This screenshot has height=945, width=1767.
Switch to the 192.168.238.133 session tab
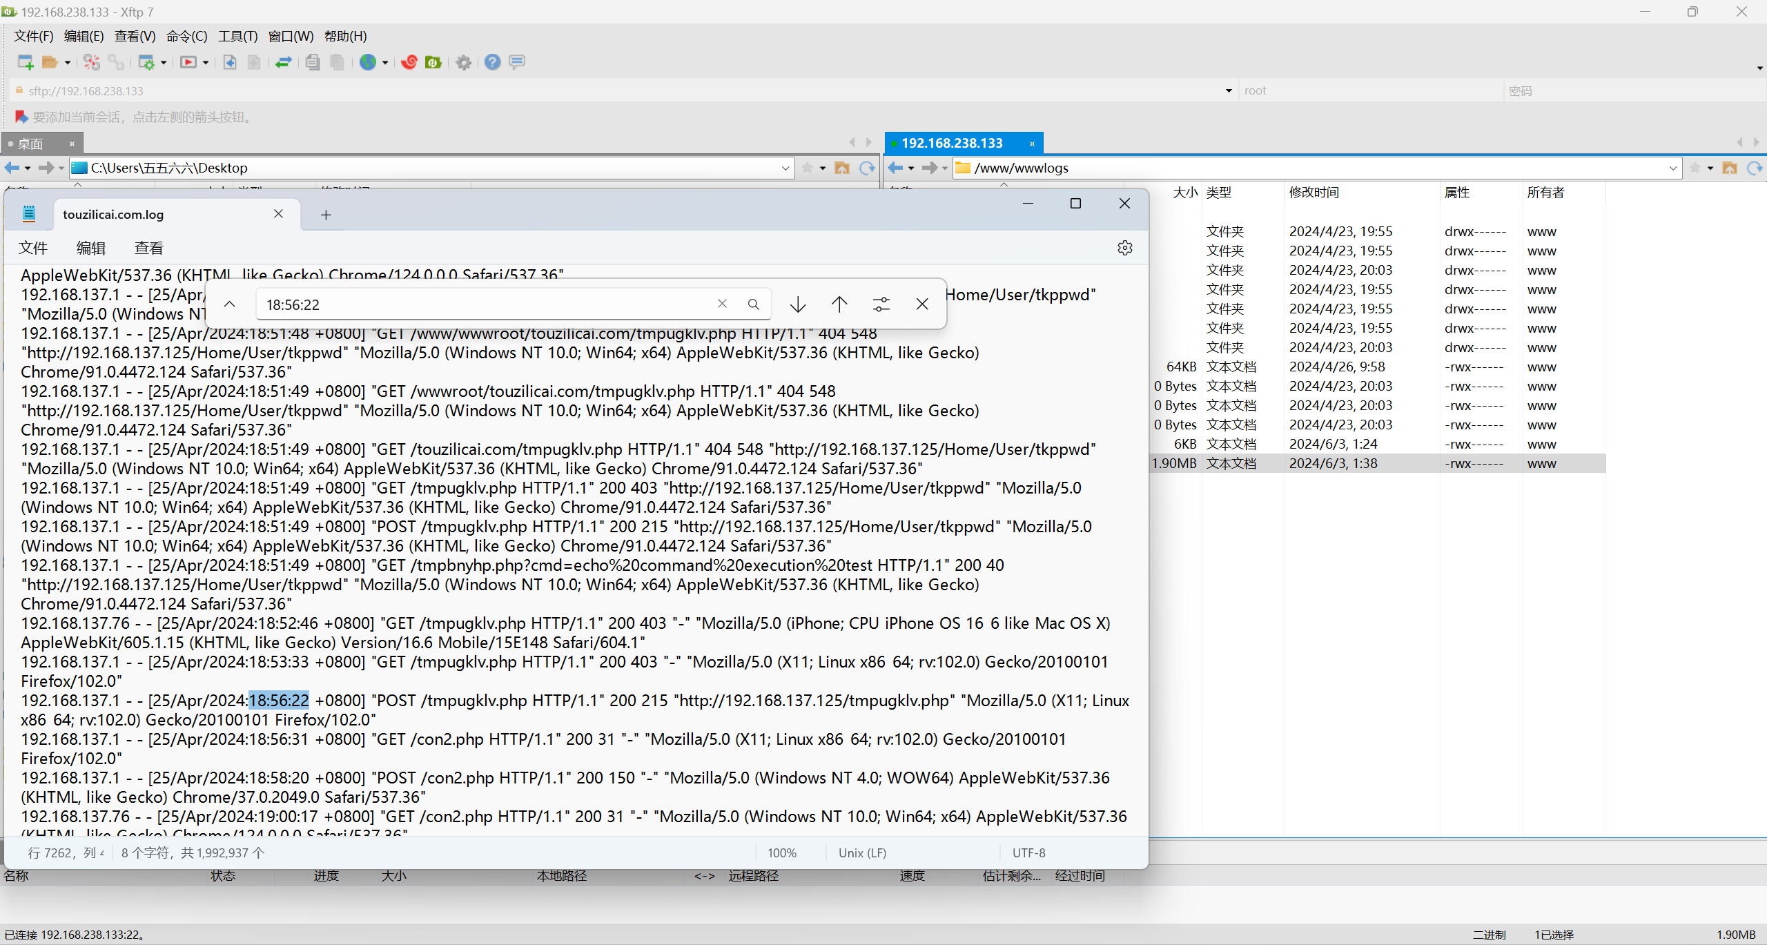pos(952,143)
